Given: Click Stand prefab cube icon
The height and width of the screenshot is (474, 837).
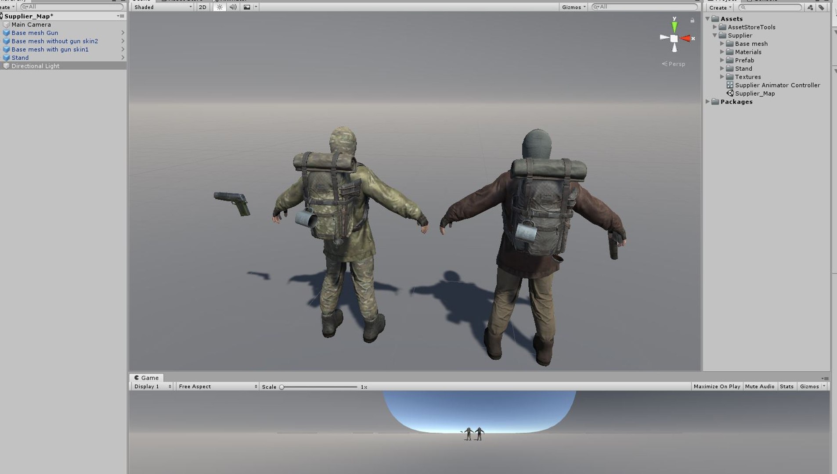Looking at the screenshot, I should 6,58.
